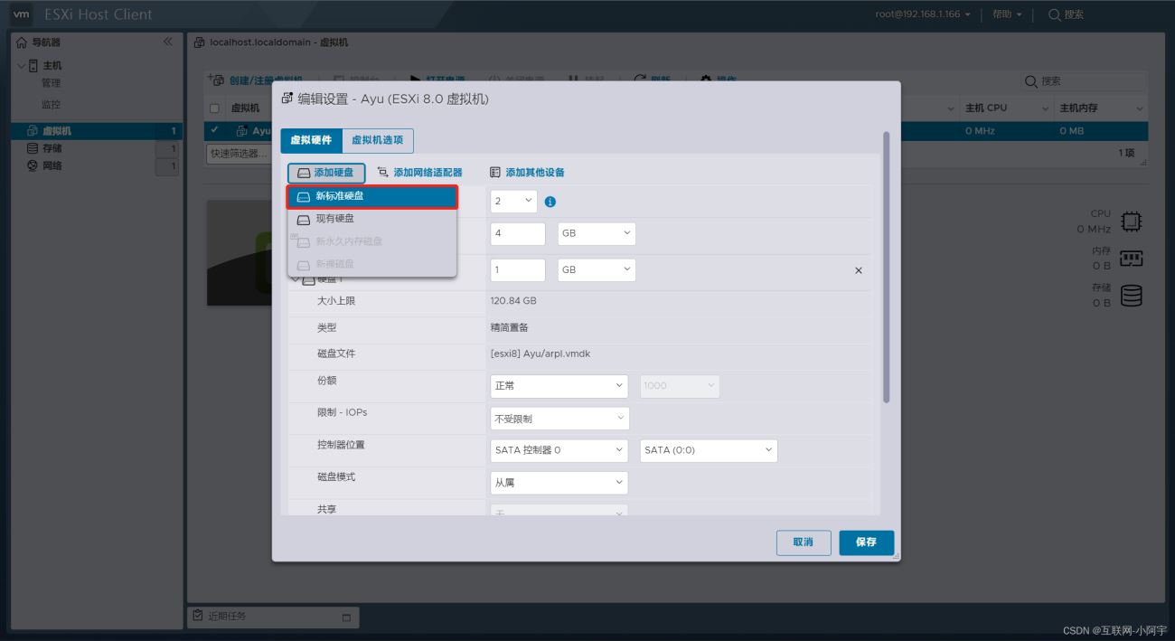
Task: Click the vm logo in the header
Action: [x=21, y=14]
